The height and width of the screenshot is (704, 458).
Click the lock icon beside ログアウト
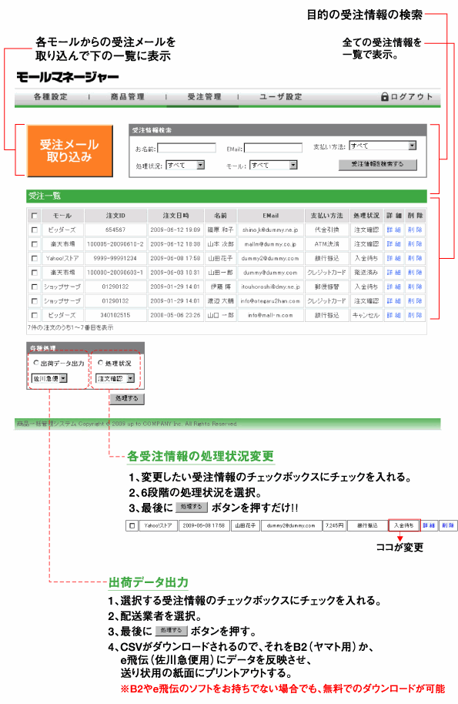(x=384, y=96)
